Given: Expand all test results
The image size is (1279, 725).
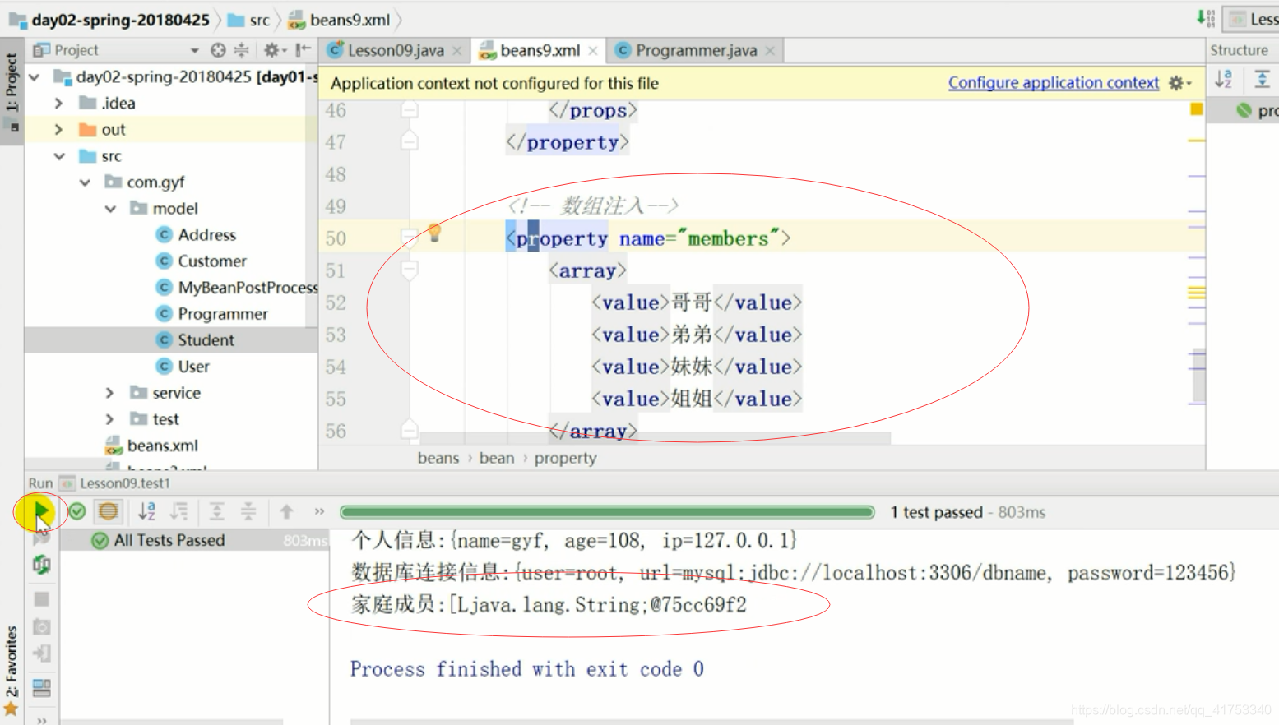Looking at the screenshot, I should click(x=216, y=512).
